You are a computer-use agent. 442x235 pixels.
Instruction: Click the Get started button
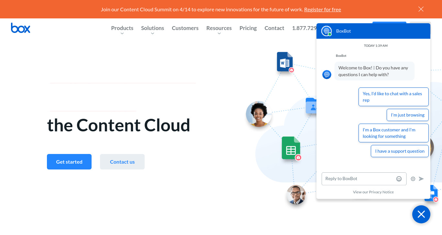tap(69, 162)
